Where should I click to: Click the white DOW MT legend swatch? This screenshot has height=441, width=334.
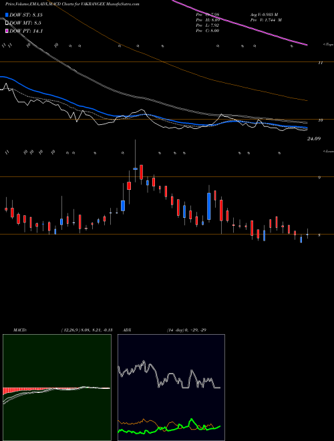tap(7, 23)
